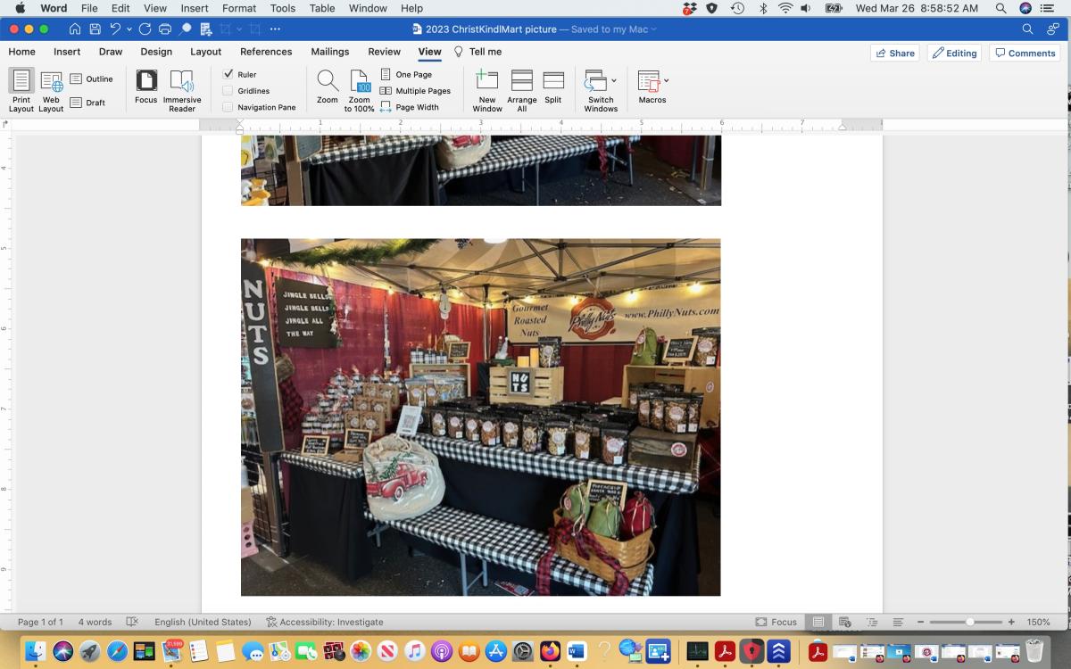This screenshot has height=669, width=1071.
Task: Set Zoom to 100%
Action: click(x=360, y=91)
